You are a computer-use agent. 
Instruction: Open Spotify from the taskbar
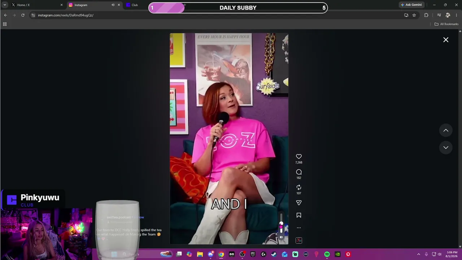click(327, 254)
